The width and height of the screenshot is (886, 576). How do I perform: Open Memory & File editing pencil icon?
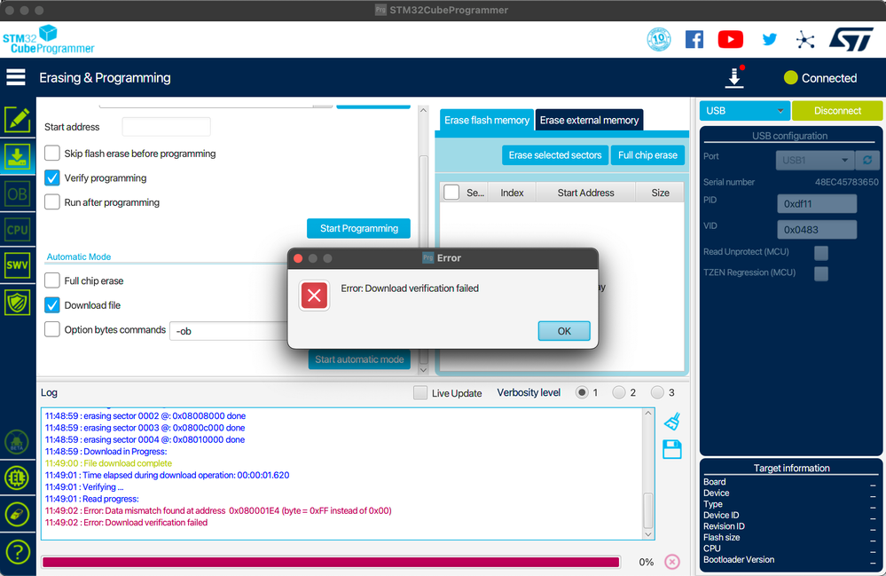[x=18, y=119]
